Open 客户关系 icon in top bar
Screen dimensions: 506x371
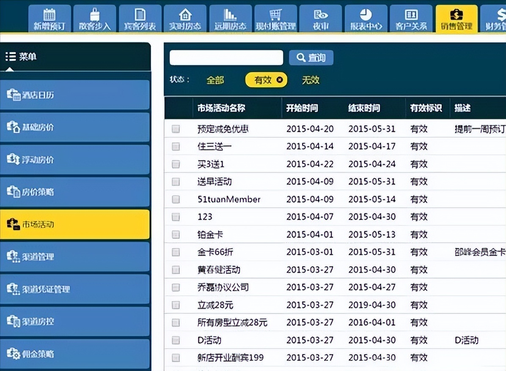(411, 14)
